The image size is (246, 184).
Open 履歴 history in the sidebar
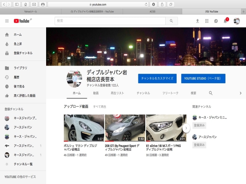coord(23,77)
